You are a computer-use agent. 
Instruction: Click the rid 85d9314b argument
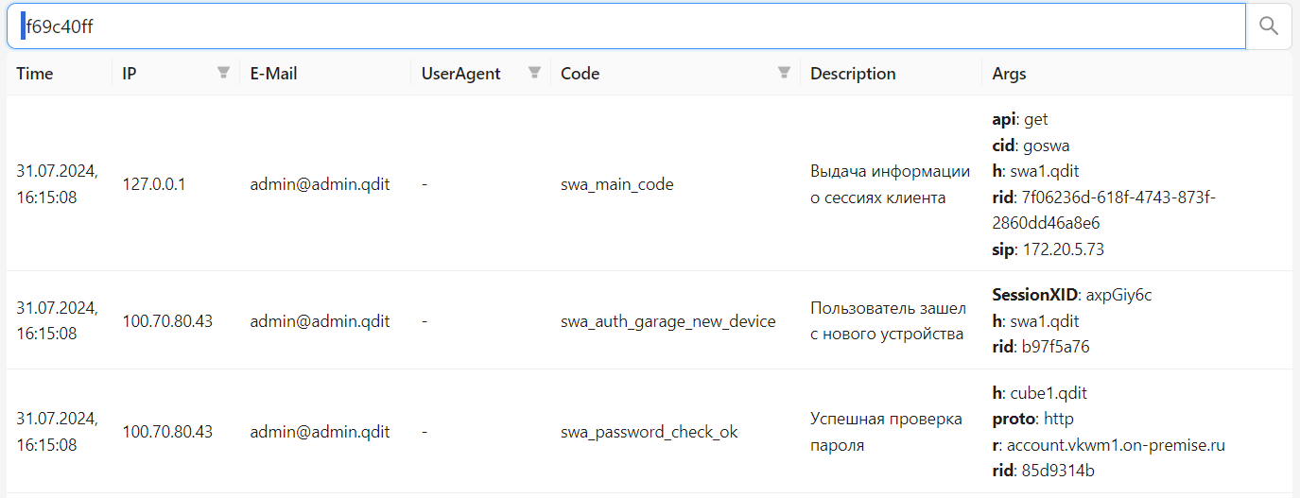point(1043,471)
